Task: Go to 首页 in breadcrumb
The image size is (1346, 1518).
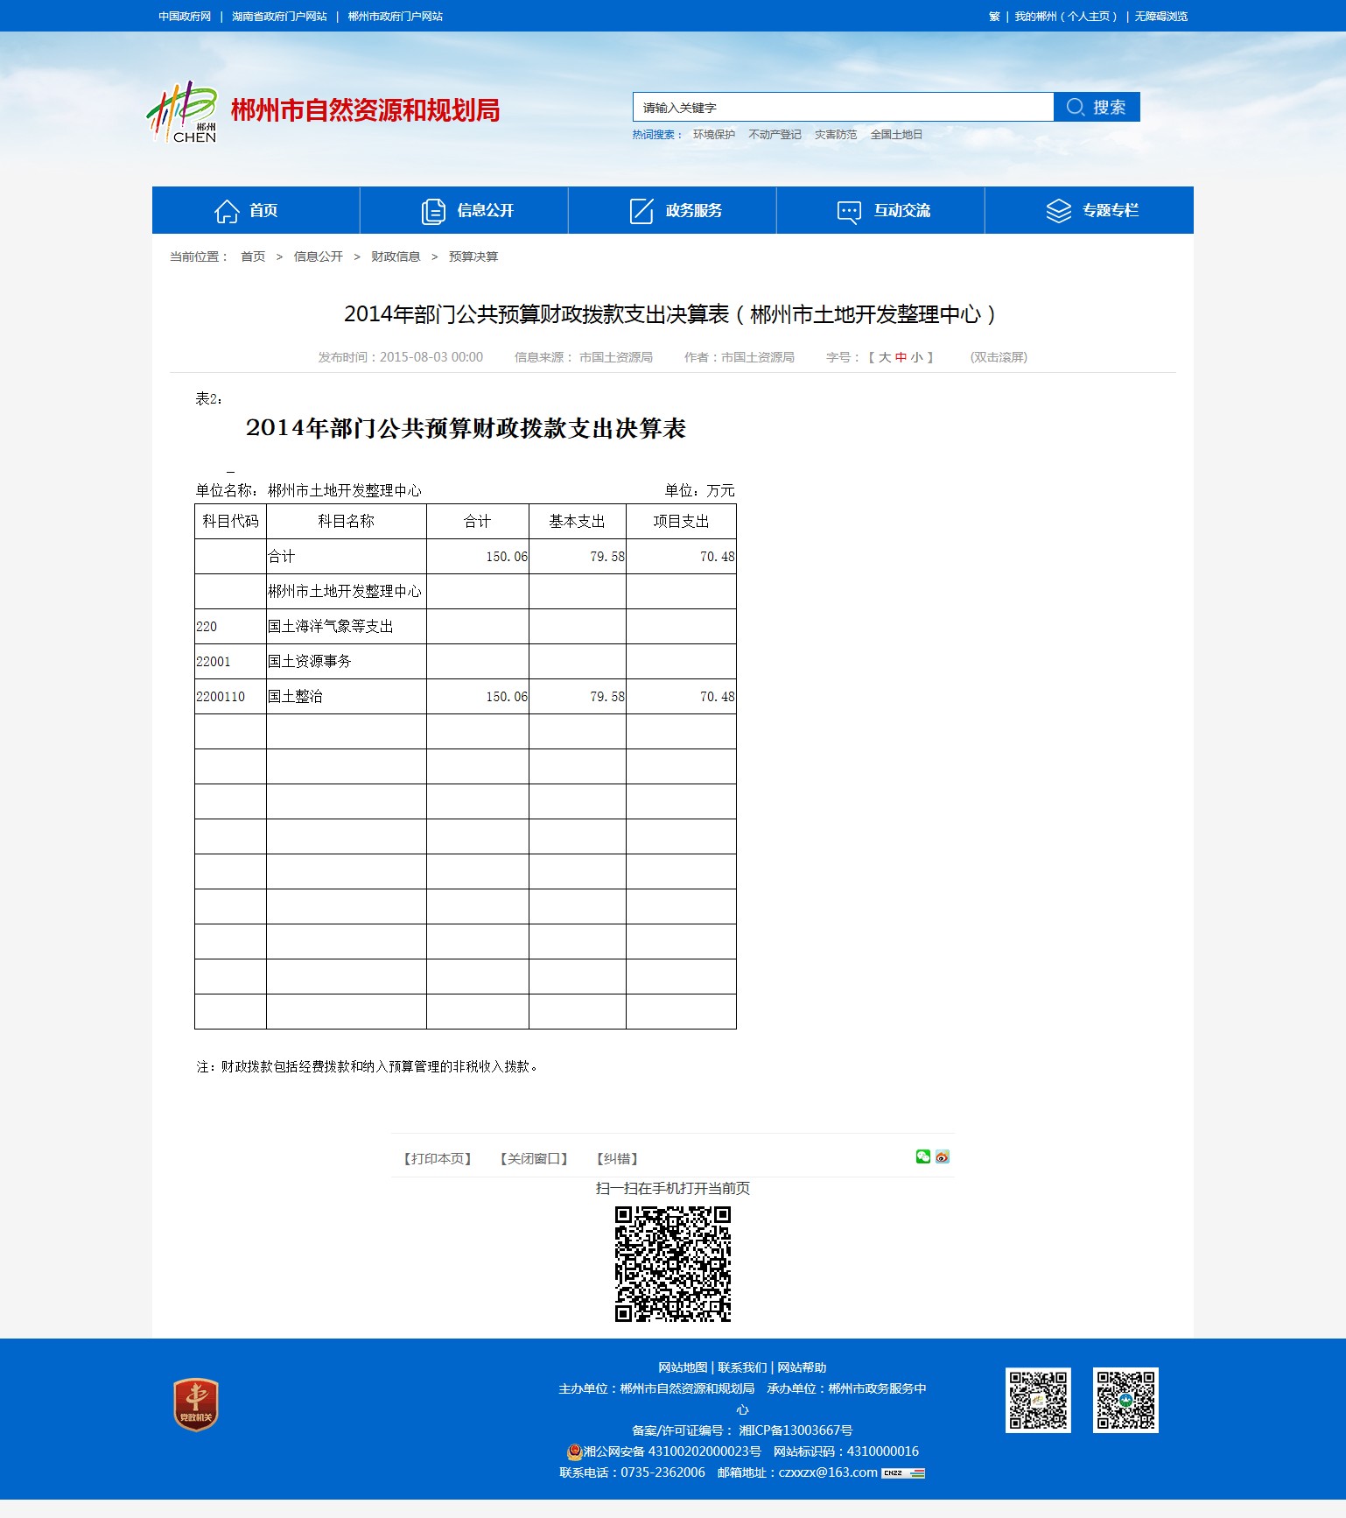Action: [253, 257]
